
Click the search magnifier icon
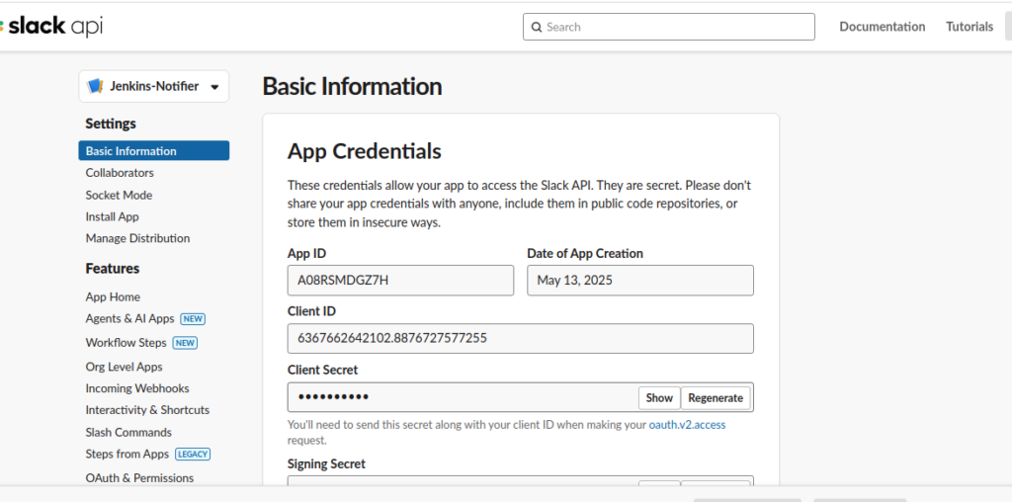coord(537,27)
